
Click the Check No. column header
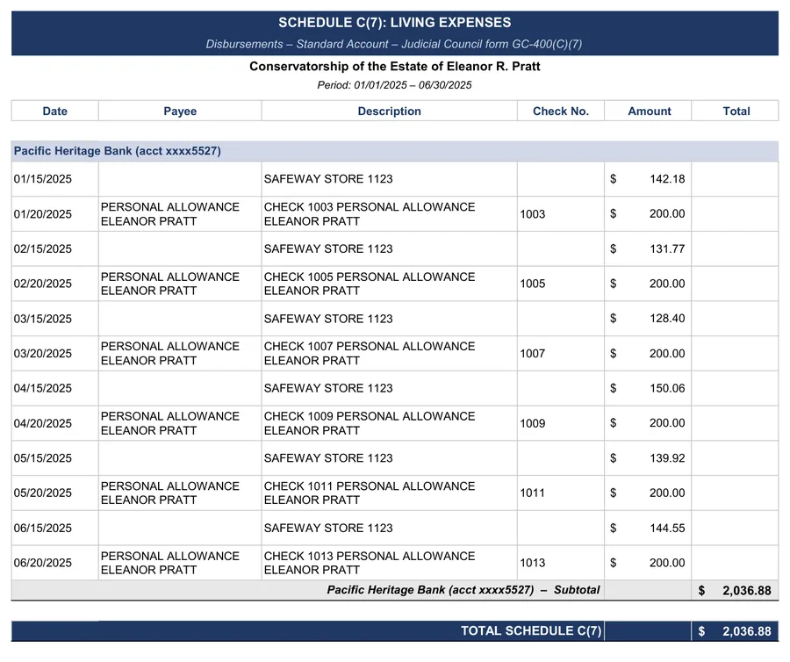(561, 111)
